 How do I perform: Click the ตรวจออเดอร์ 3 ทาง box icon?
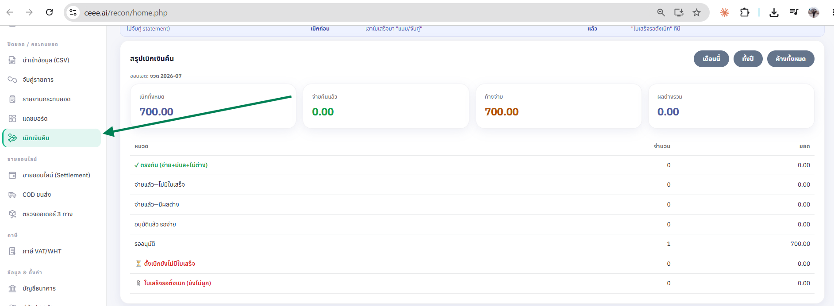(x=12, y=214)
